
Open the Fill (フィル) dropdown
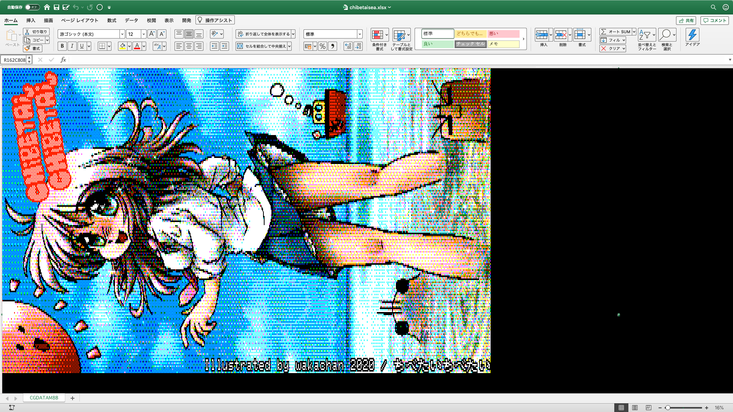[x=613, y=40]
